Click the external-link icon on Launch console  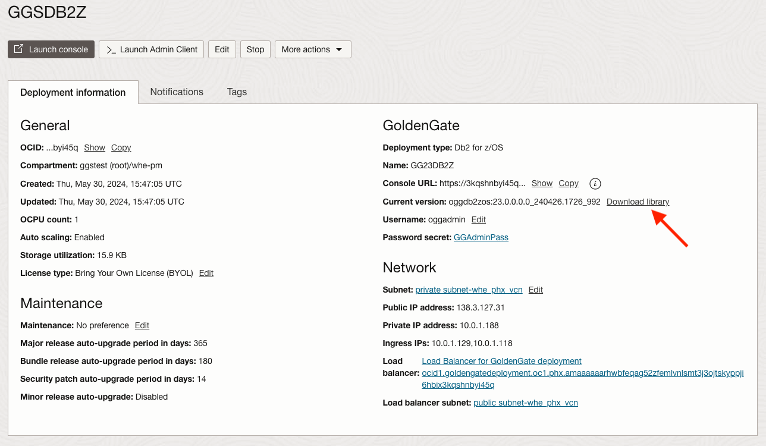coord(18,49)
